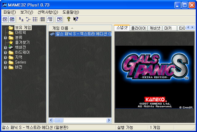Image resolution: width=197 pixels, height=132 pixels.
Task: Open the 도움말(H) menu
Action: click(x=71, y=12)
